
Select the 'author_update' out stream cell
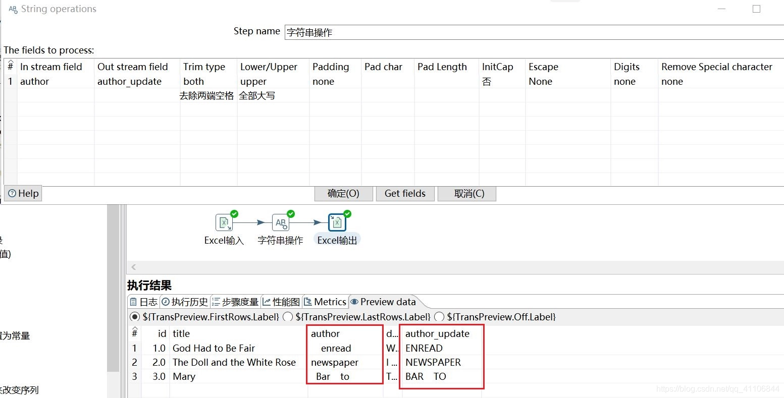coord(137,81)
